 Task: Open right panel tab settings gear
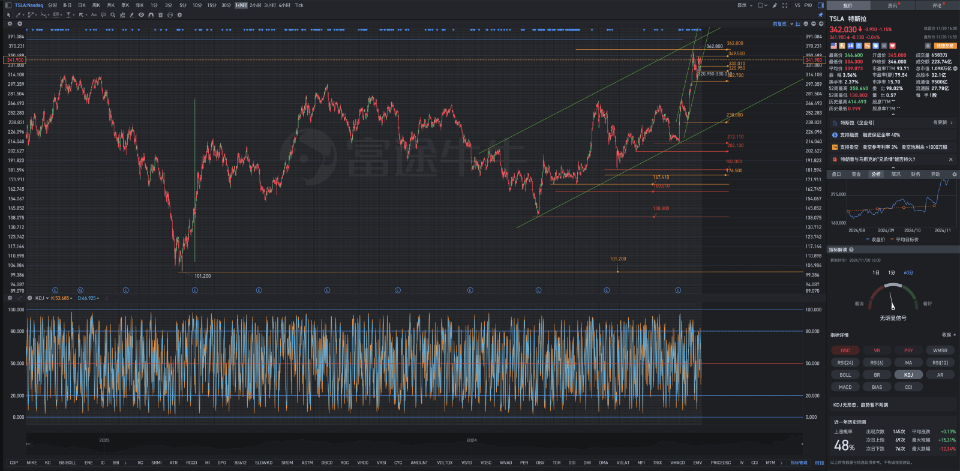coord(955,174)
